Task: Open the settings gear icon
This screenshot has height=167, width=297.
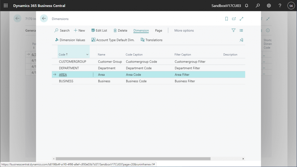Action: pos(269,6)
